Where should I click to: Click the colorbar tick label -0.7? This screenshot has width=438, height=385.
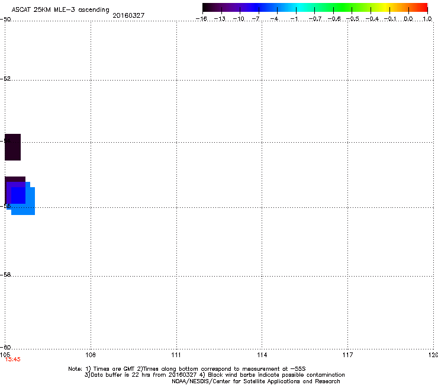click(315, 19)
